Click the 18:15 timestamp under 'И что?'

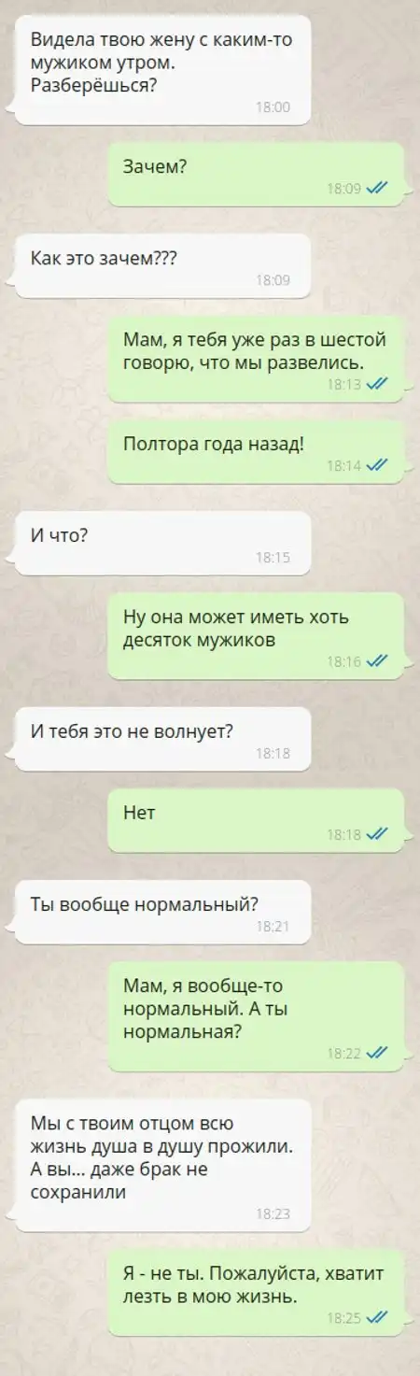coord(273,558)
